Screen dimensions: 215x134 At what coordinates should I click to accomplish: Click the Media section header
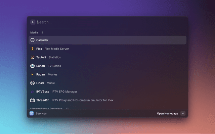tap(34, 33)
